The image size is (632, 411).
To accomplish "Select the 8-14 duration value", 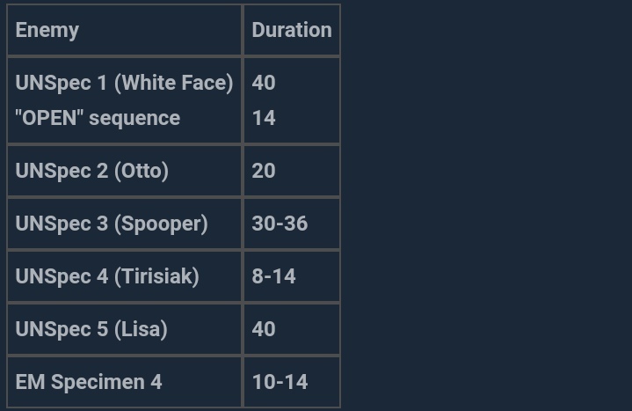I will coord(273,276).
